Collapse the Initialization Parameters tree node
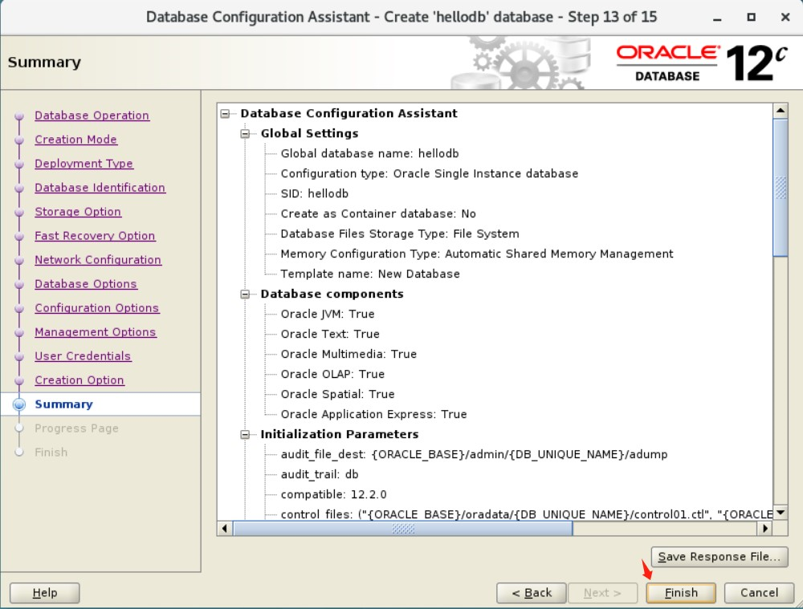Viewport: 803px width, 609px height. [x=245, y=435]
